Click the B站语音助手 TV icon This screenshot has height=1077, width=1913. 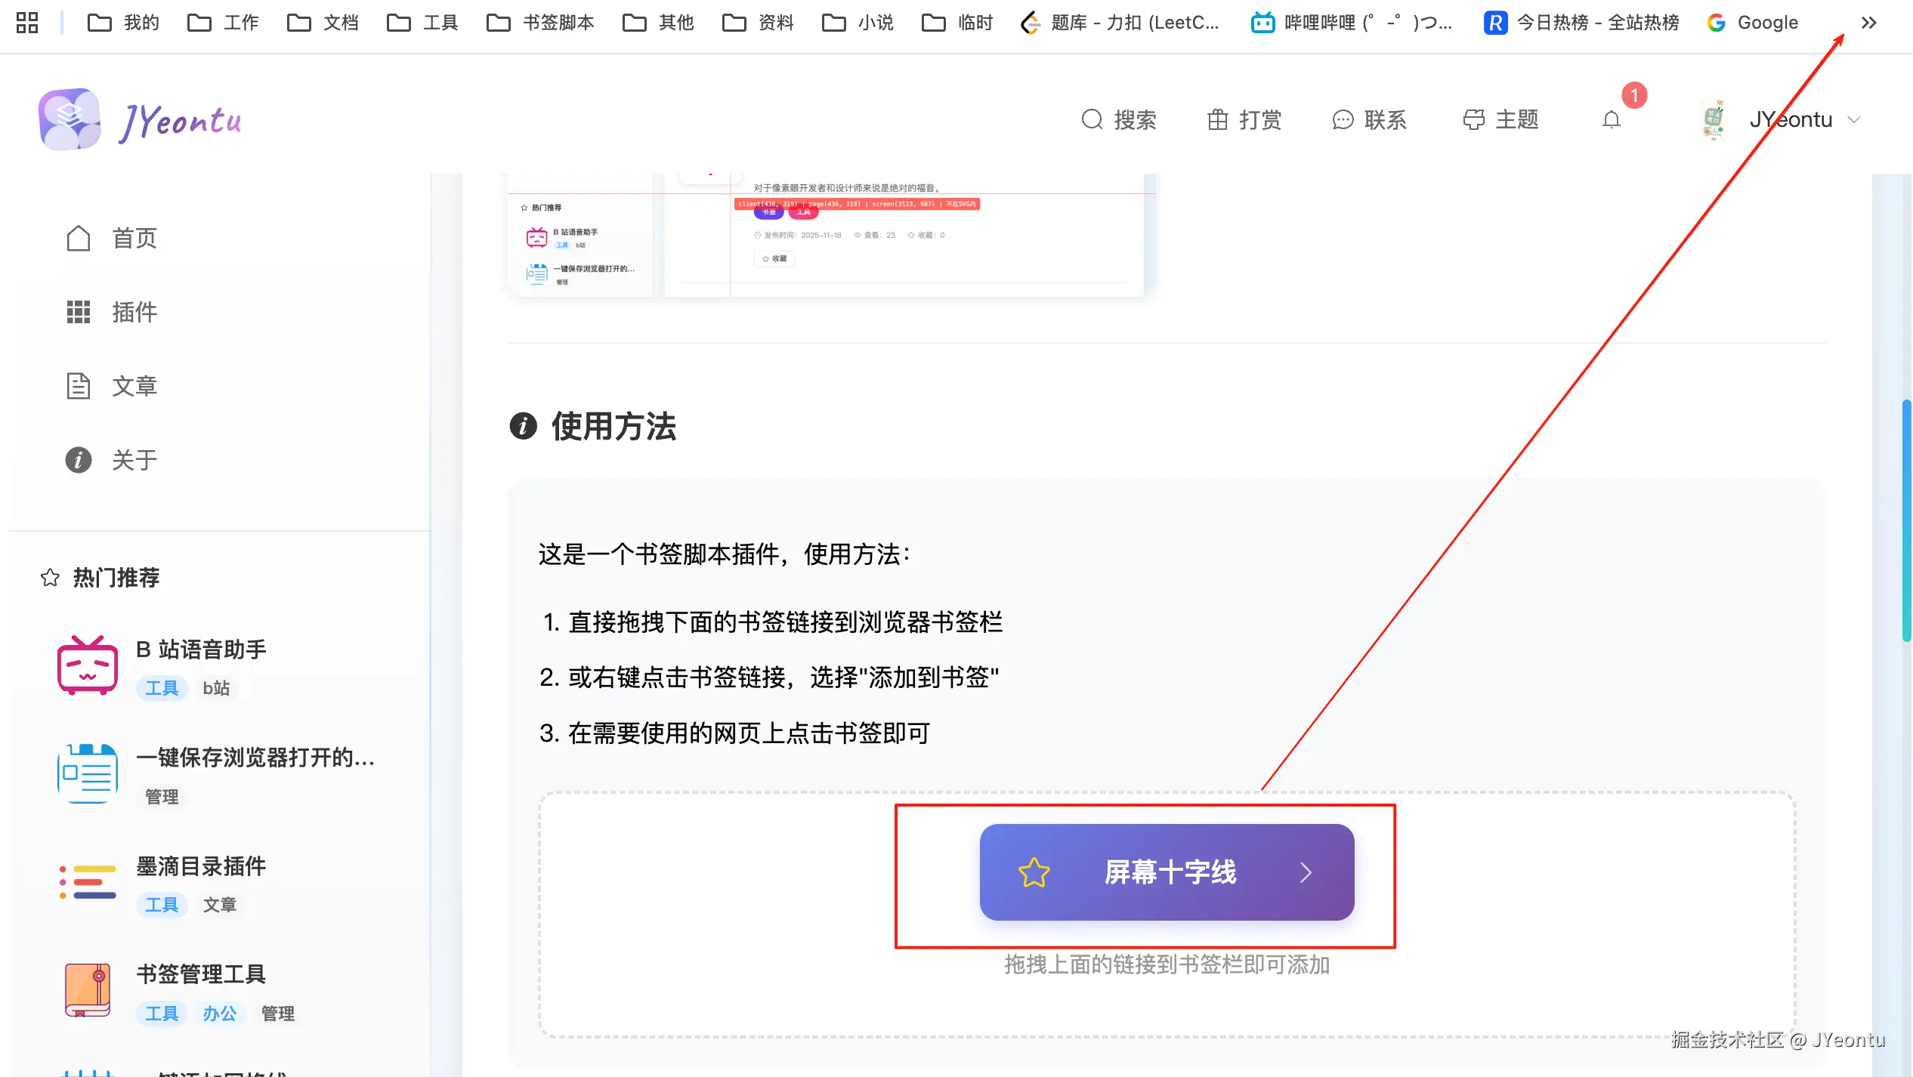[88, 665]
